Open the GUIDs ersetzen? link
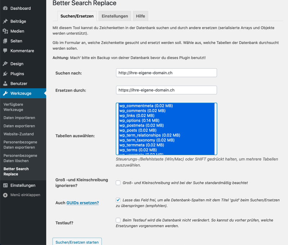The height and width of the screenshot is (245, 288). click(x=83, y=203)
